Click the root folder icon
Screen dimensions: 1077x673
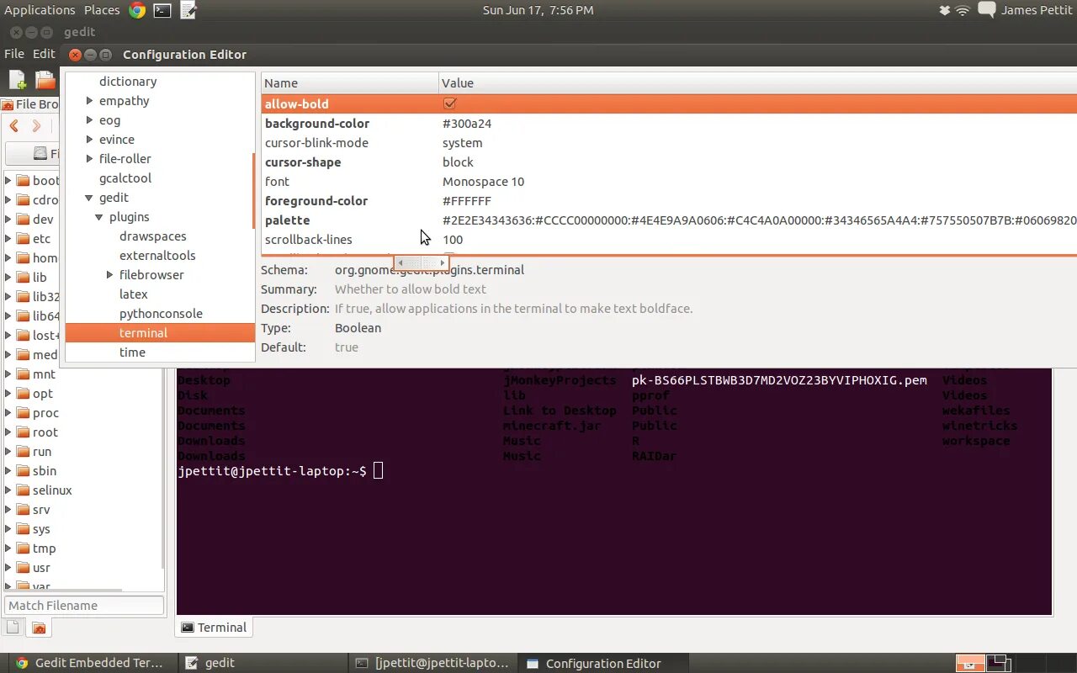tap(23, 432)
